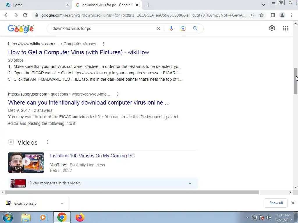Click the page scroll down arrow
Image resolution: width=298 pixels, height=223 pixels.
(295, 187)
